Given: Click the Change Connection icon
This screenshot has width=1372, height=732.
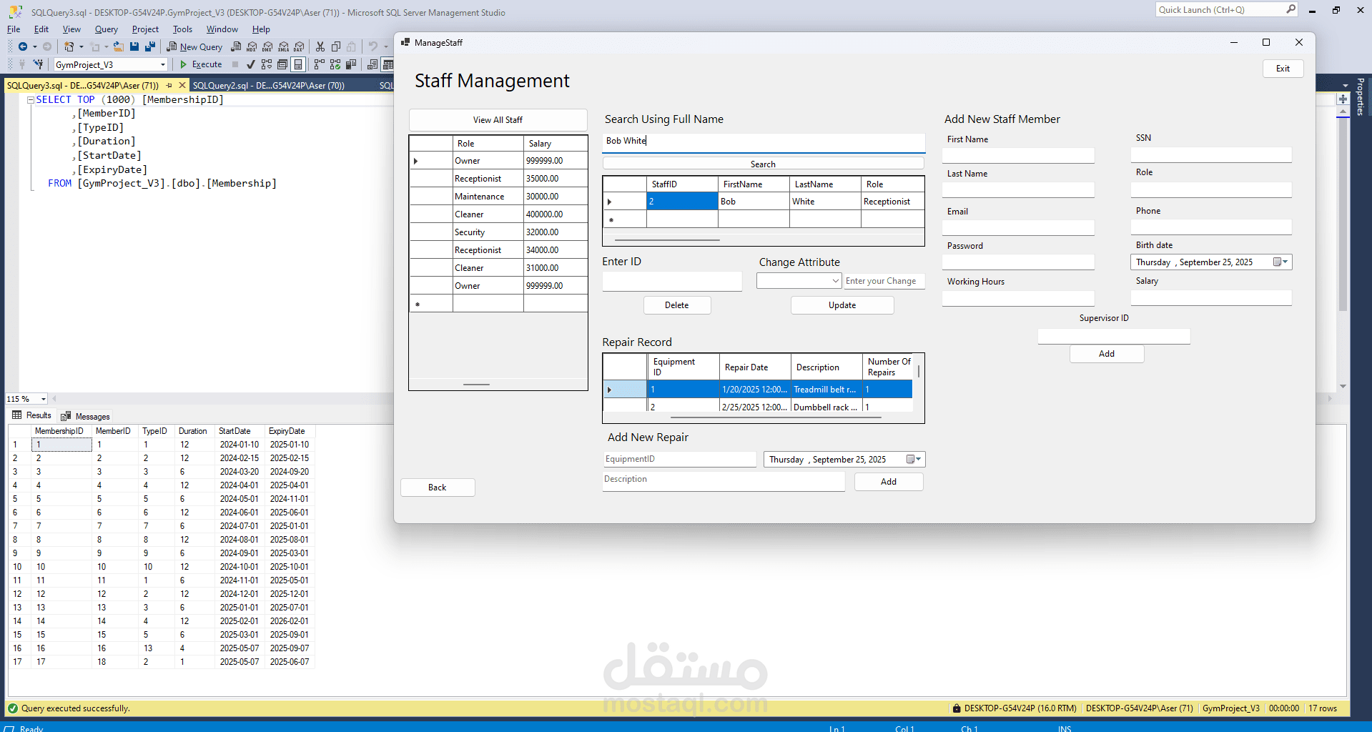Looking at the screenshot, I should [x=39, y=64].
